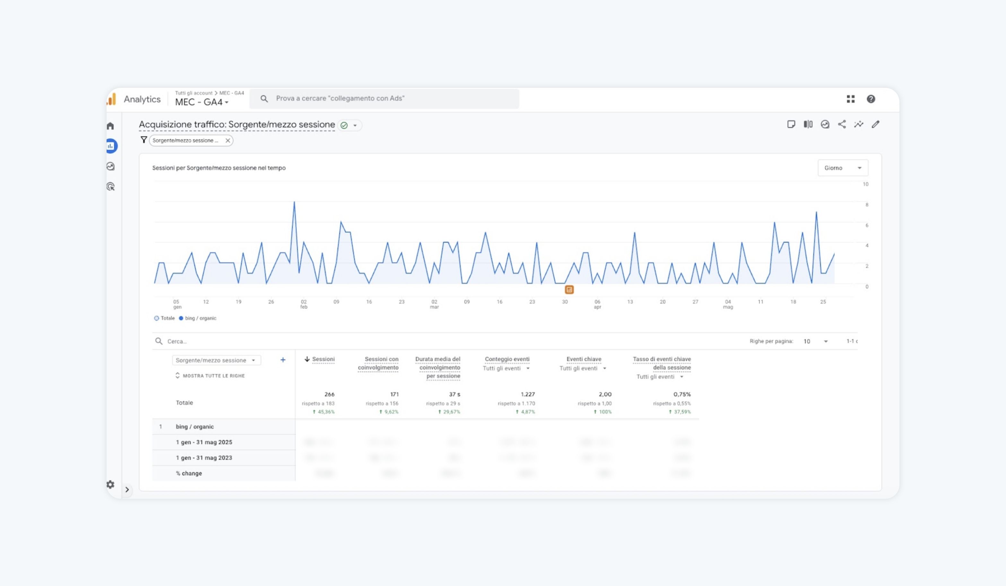Open the rows per page dropdown
1006x586 pixels.
click(816, 341)
